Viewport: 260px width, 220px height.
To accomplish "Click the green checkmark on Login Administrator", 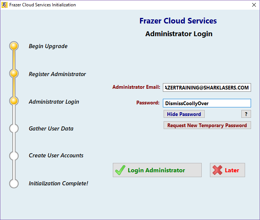I will click(x=120, y=170).
